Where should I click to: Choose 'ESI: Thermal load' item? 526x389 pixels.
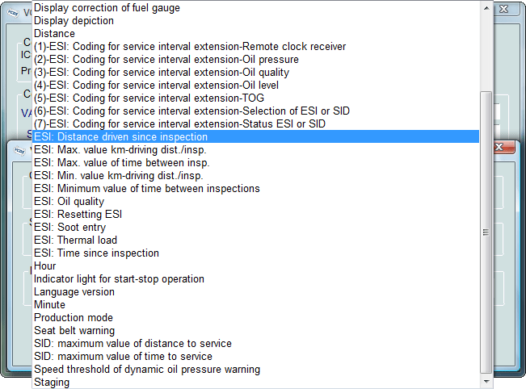(x=255, y=240)
